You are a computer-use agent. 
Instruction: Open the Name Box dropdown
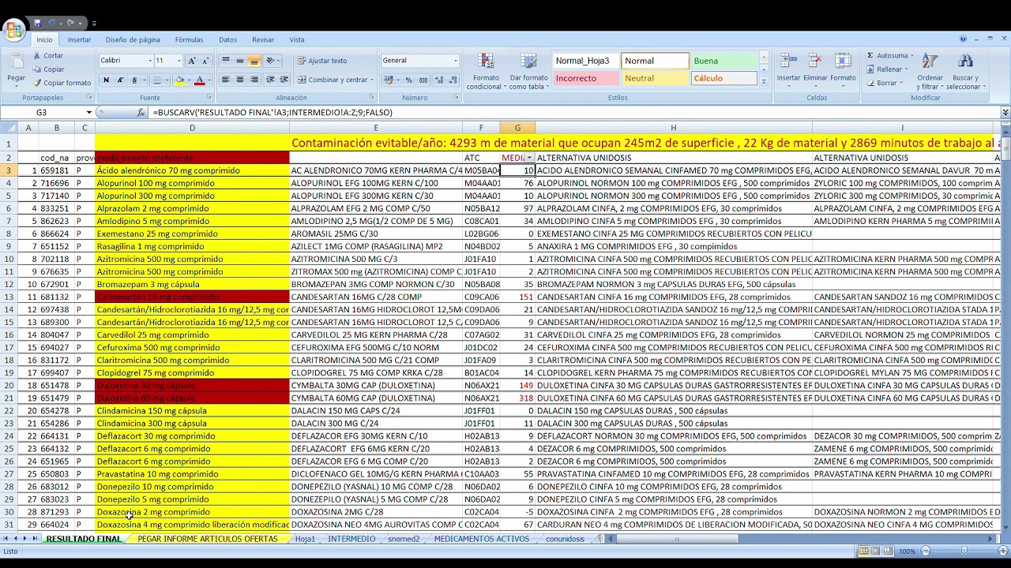88,113
